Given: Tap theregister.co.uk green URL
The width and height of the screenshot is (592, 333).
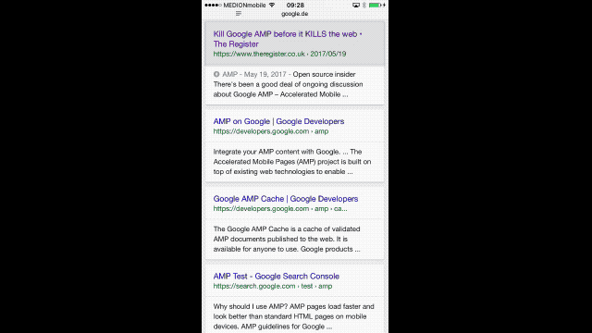Looking at the screenshot, I should pyautogui.click(x=279, y=54).
